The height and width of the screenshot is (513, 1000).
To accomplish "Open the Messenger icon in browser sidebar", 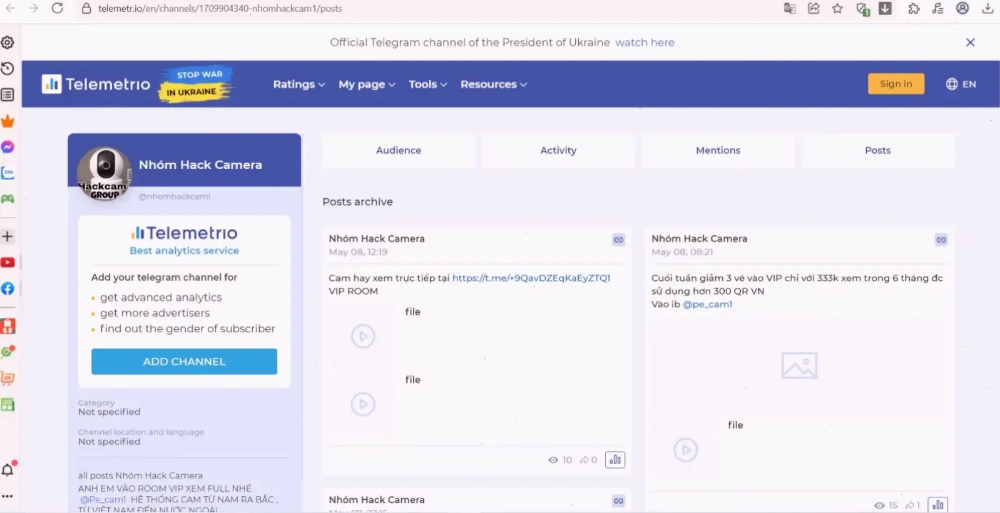I will coord(8,147).
